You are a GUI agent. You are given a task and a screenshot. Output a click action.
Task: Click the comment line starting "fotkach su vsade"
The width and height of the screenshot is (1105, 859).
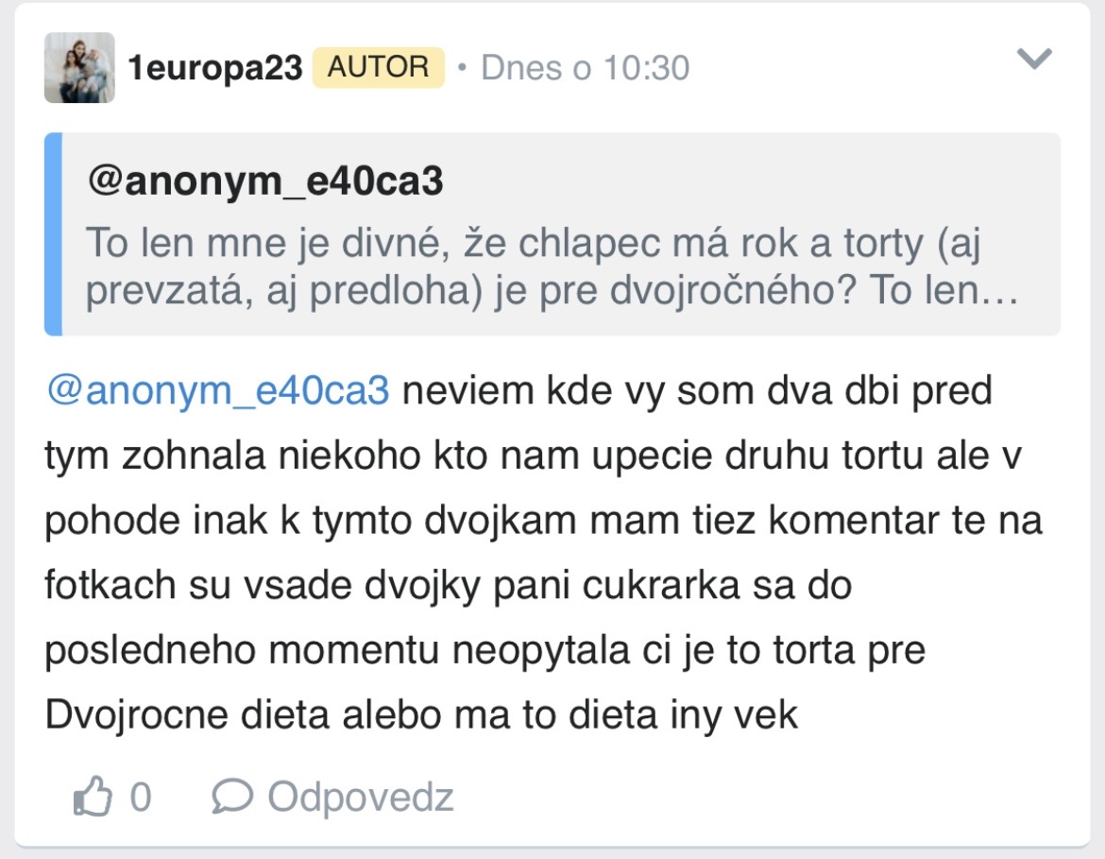[448, 586]
